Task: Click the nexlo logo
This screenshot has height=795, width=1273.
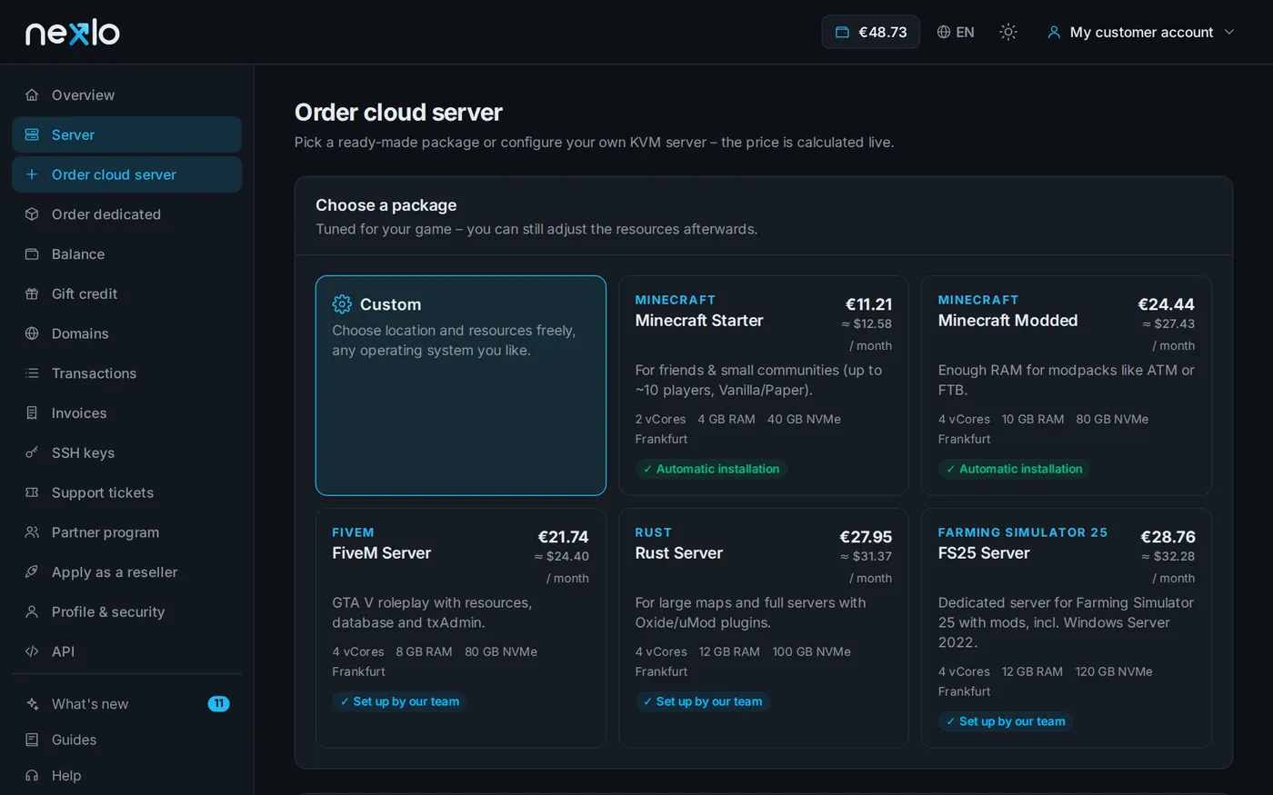Action: (x=73, y=33)
